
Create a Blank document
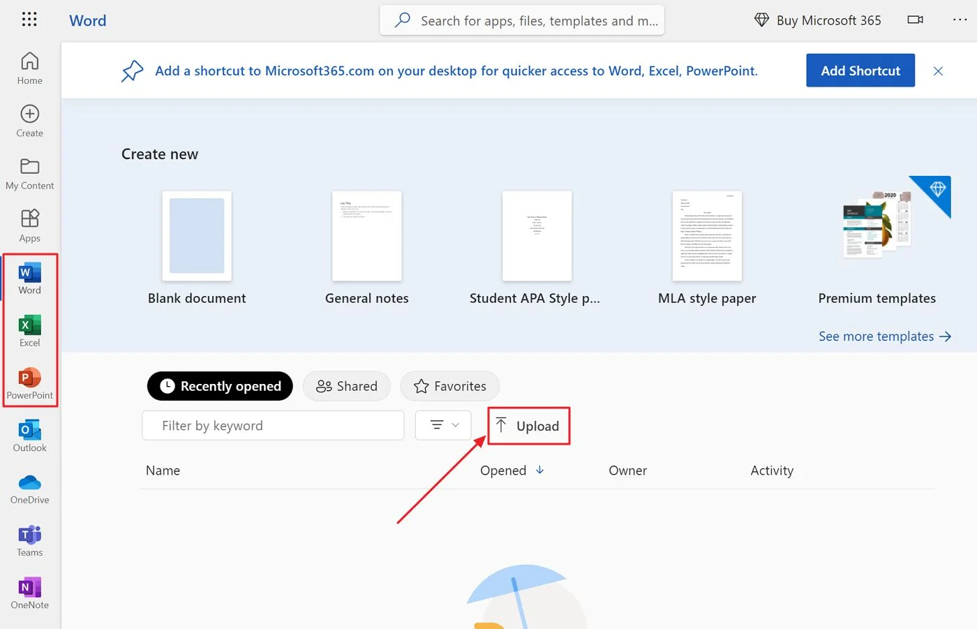(197, 248)
